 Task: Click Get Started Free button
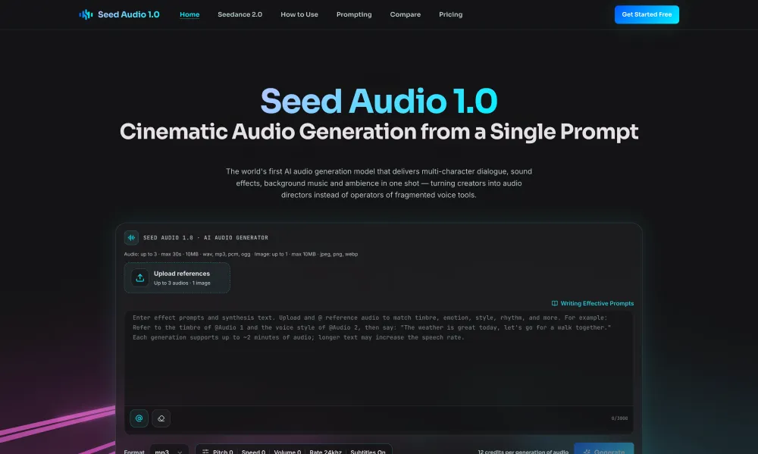point(647,14)
